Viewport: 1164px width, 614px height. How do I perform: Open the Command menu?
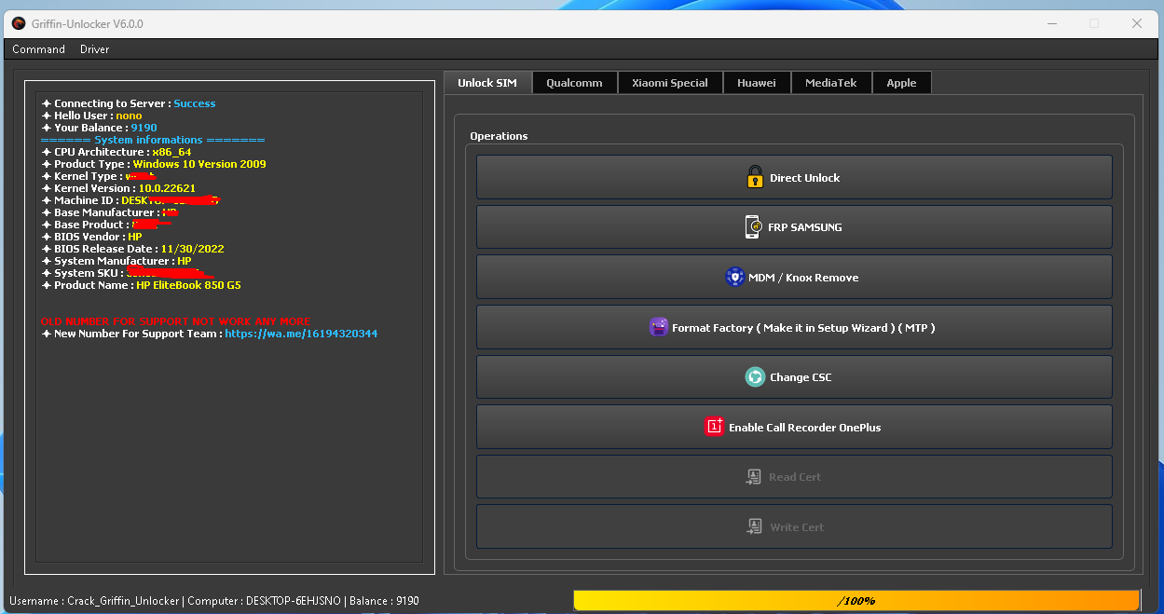pyautogui.click(x=39, y=49)
